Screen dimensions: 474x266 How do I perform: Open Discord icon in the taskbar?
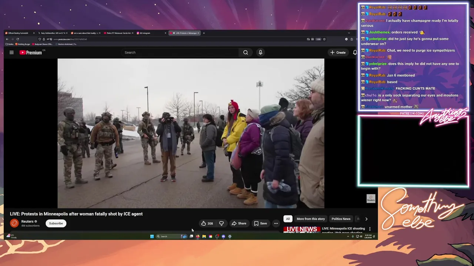[x=223, y=236]
